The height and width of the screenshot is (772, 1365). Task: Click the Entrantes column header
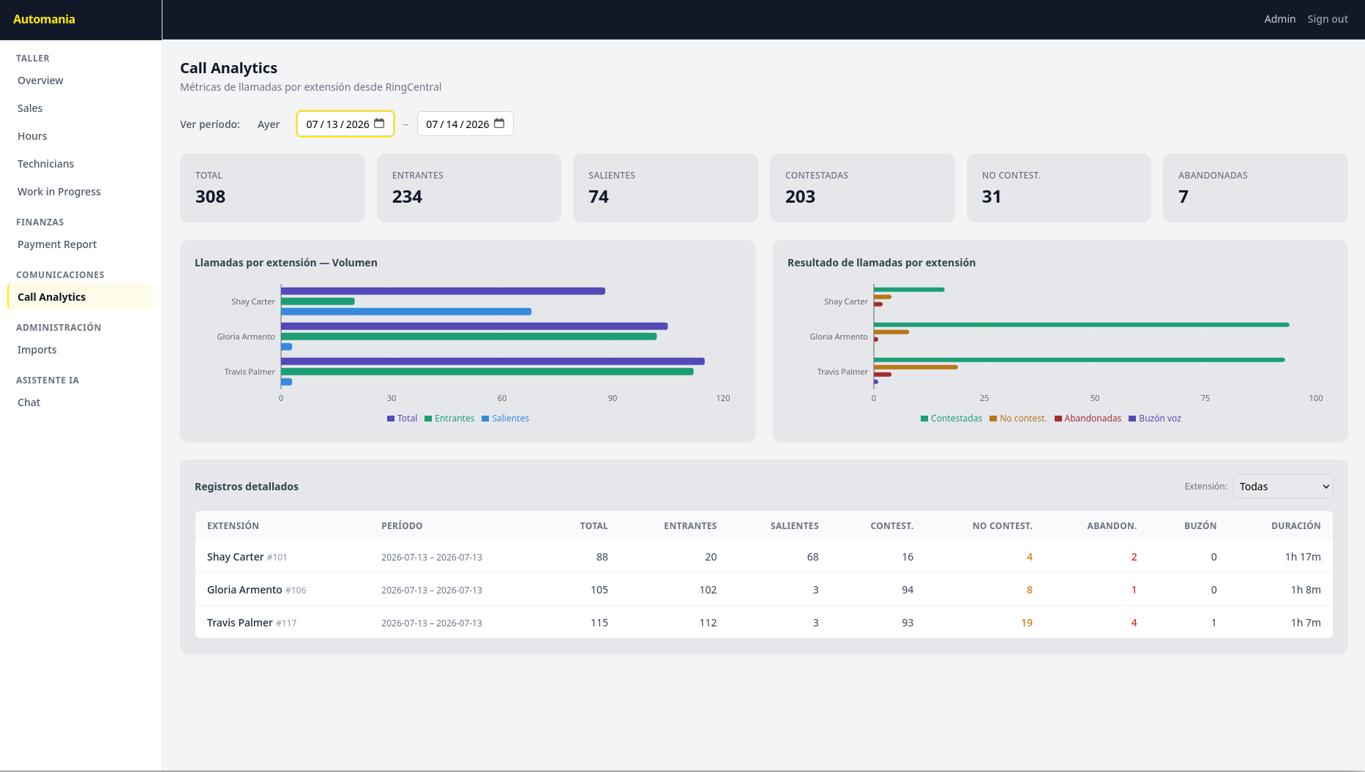(690, 526)
